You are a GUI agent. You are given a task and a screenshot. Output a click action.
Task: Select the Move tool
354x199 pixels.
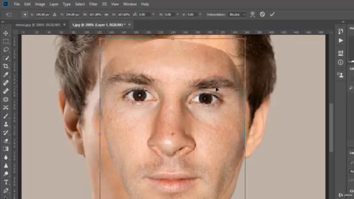pyautogui.click(x=6, y=33)
